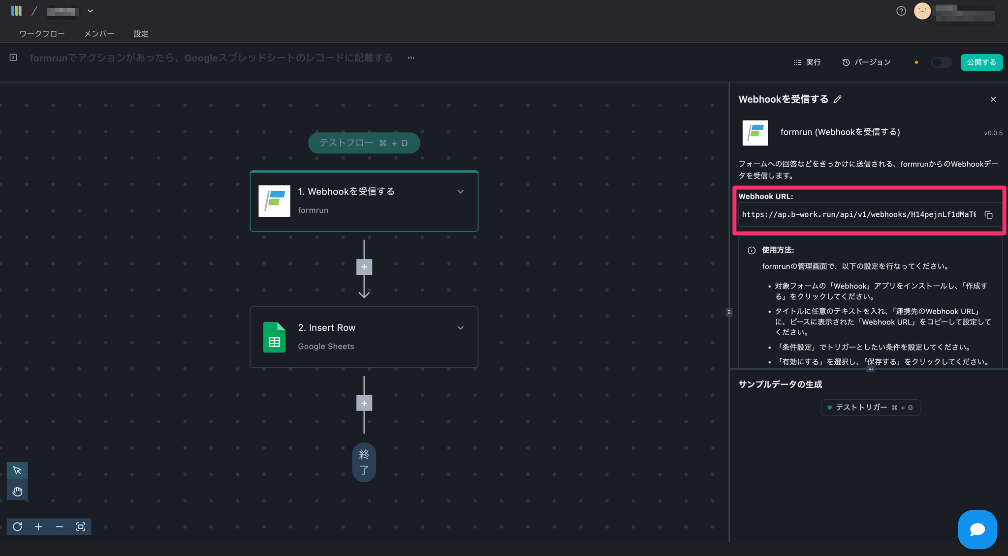The image size is (1008, 556).
Task: Click fit-to-screen icon in the zoom toolbar
Action: click(x=81, y=527)
